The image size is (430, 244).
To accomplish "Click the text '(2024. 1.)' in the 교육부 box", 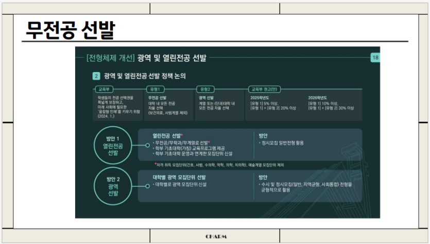I will 106,116.
